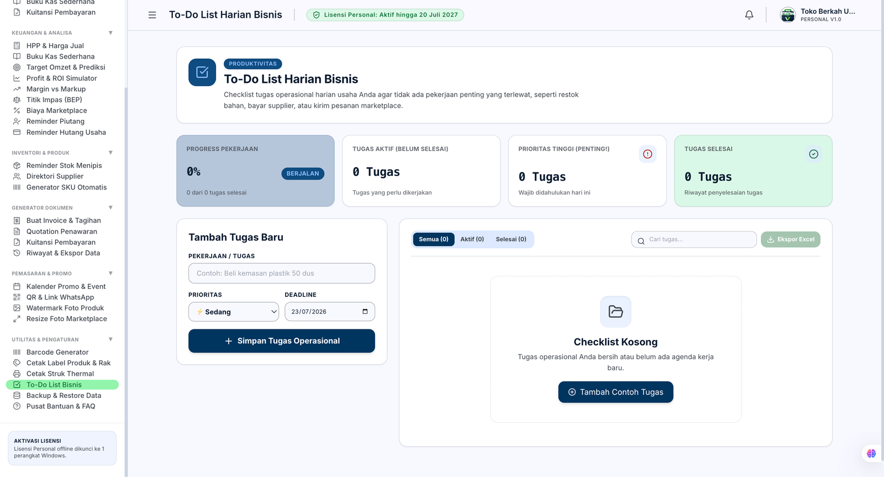The image size is (884, 477).
Task: Click the Tugas Aktif (Belum Selesai) card
Action: tap(422, 171)
